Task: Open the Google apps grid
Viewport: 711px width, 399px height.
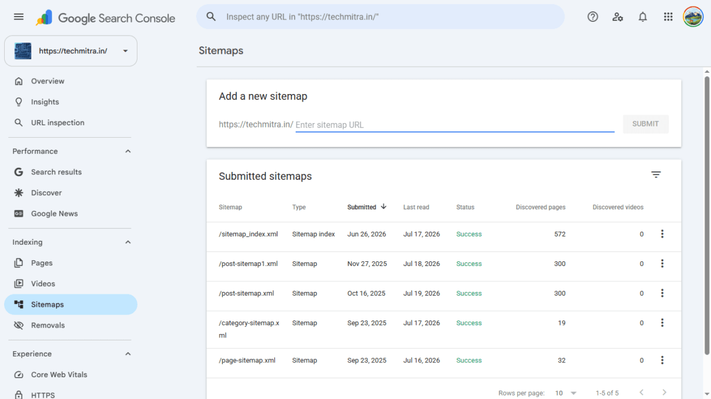Action: [668, 17]
